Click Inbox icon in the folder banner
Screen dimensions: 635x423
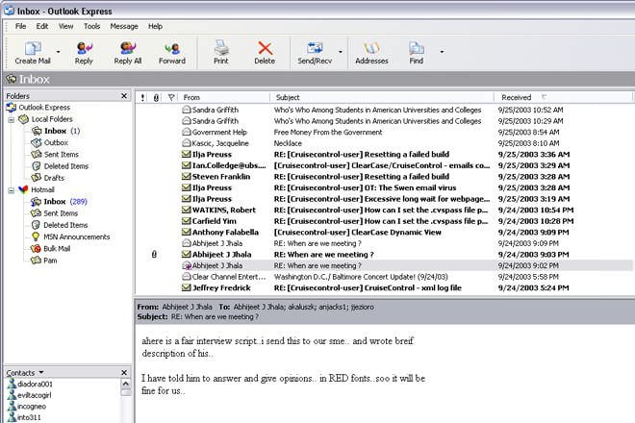12,79
